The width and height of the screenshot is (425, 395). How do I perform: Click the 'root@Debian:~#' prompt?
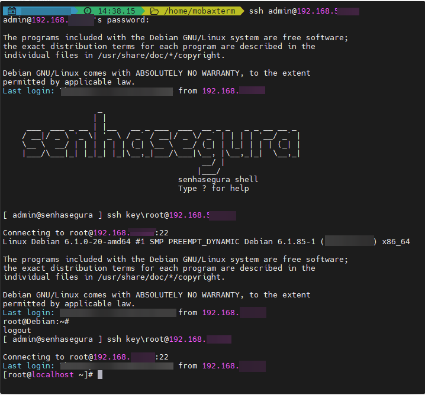pos(36,322)
